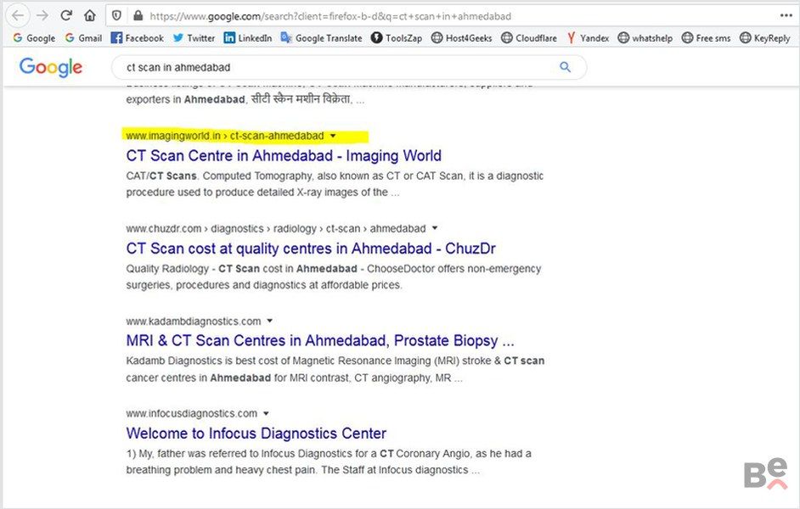Screen dimensions: 800x509
Task: Open the Yandex bookmark
Action: click(588, 37)
